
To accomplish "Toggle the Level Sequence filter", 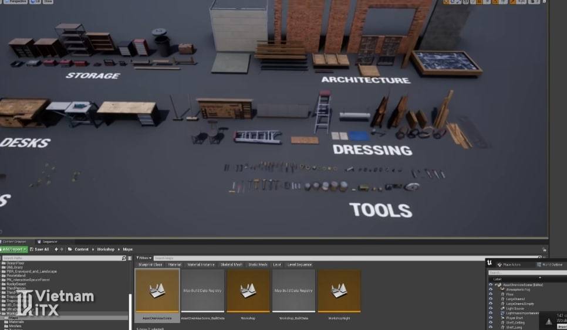I will pos(300,264).
